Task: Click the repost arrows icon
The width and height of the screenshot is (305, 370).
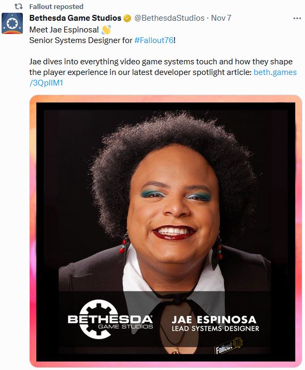Action: pos(19,6)
